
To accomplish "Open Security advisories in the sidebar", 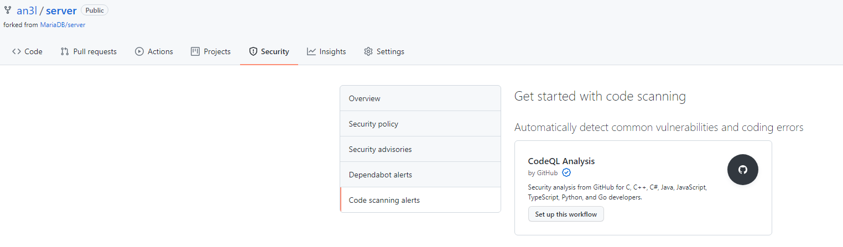I will [x=380, y=149].
